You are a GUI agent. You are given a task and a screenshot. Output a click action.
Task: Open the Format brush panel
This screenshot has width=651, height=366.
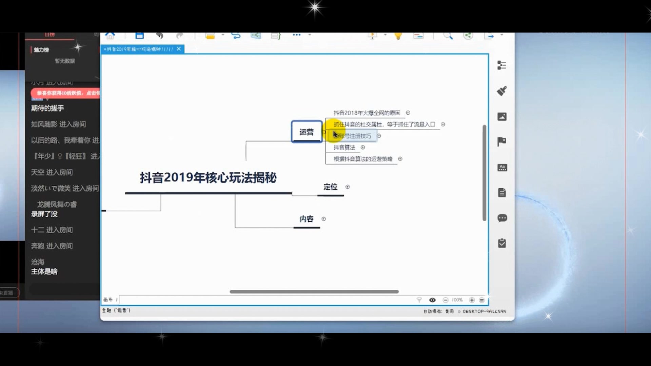pyautogui.click(x=502, y=91)
